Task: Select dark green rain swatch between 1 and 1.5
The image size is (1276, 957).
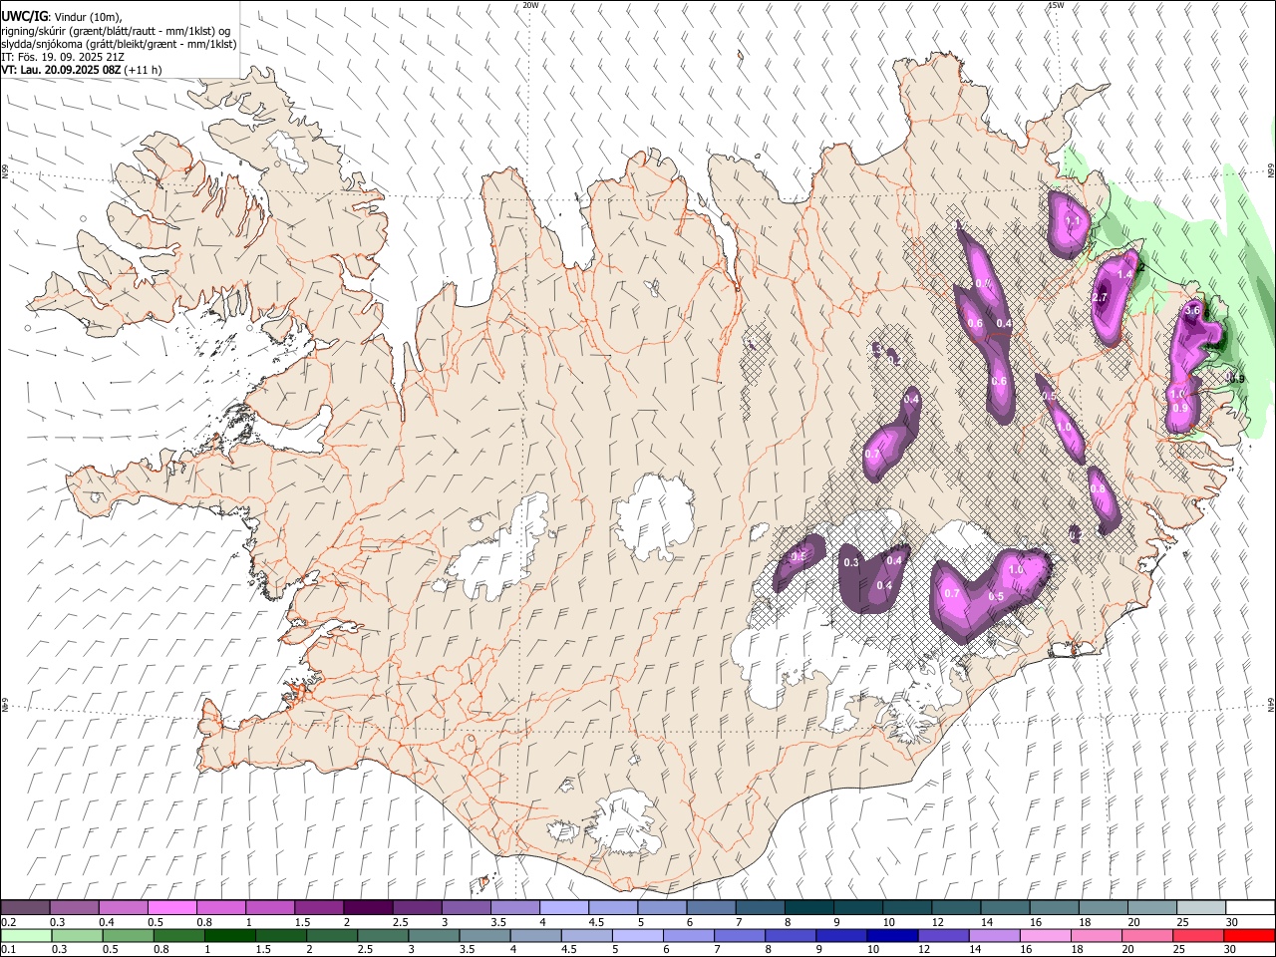Action: coord(230,935)
